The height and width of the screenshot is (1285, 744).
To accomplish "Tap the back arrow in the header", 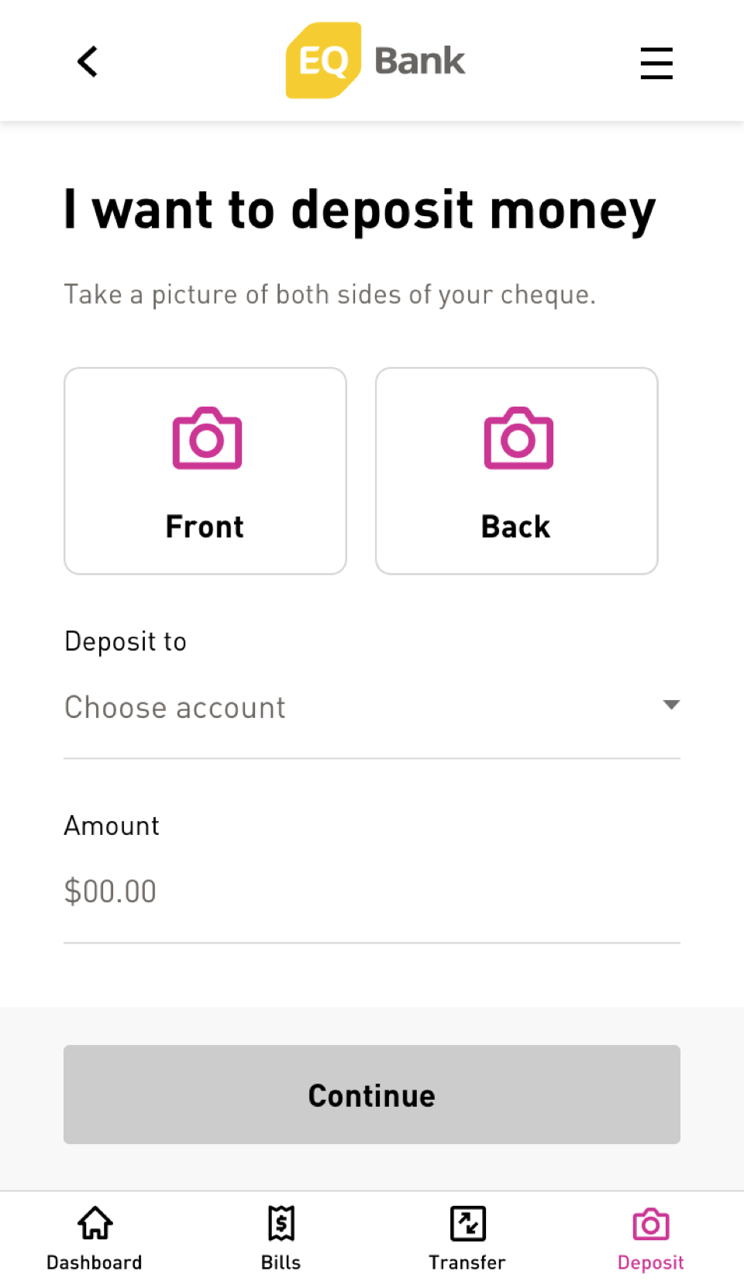I will click(88, 62).
